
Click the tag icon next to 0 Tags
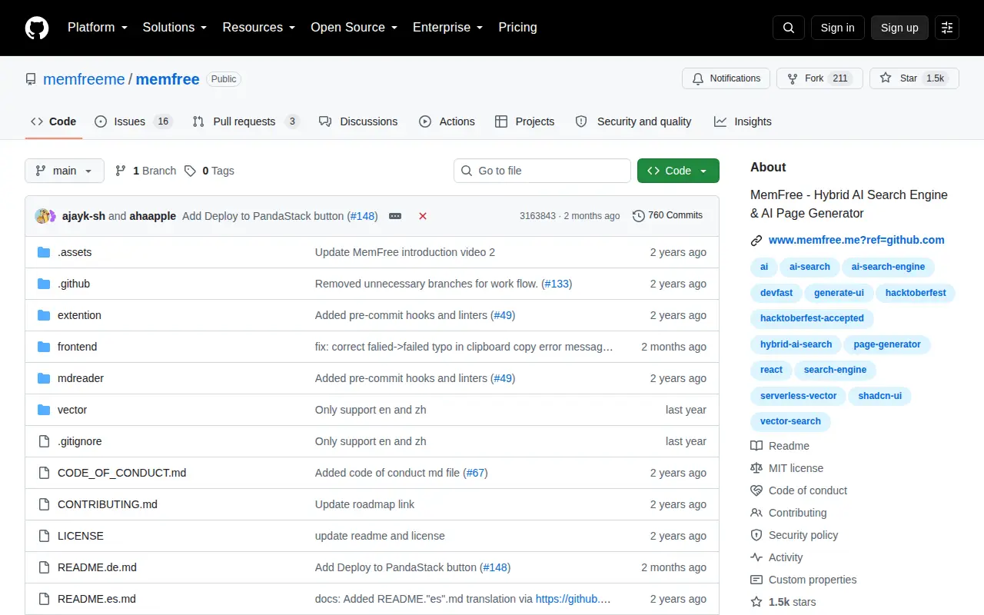(x=190, y=171)
